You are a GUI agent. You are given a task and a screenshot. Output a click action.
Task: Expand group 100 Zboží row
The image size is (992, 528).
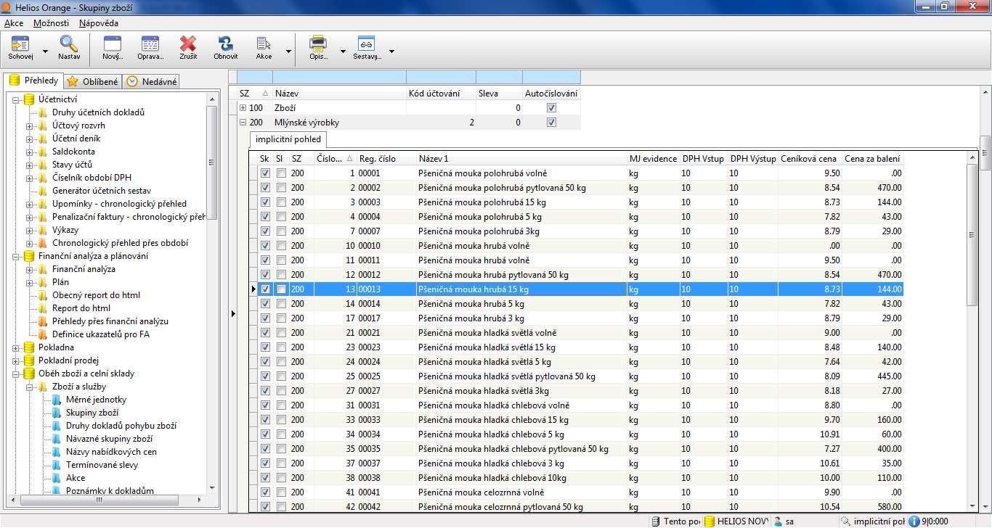coord(243,107)
